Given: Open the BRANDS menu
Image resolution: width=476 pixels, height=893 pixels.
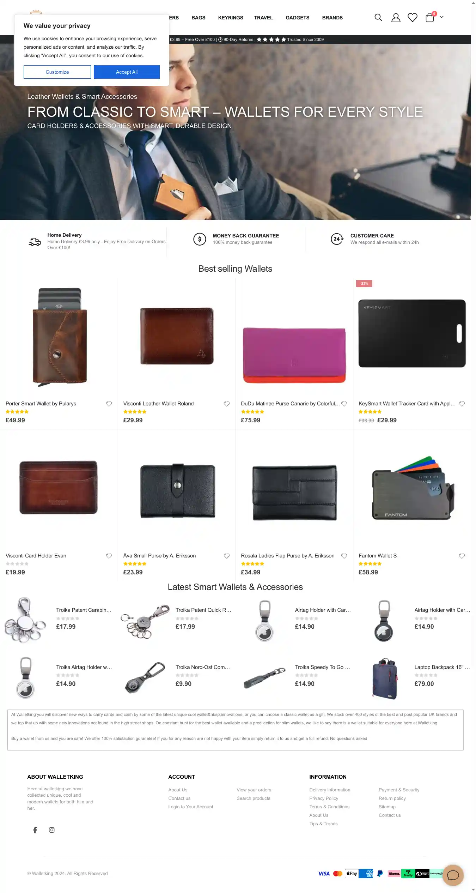Looking at the screenshot, I should 332,18.
